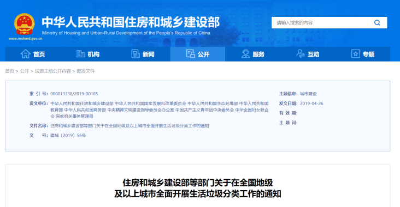Screen dimensions: 400x207
Task: Open the 新闻 navigation tab
Action: pyautogui.click(x=143, y=54)
